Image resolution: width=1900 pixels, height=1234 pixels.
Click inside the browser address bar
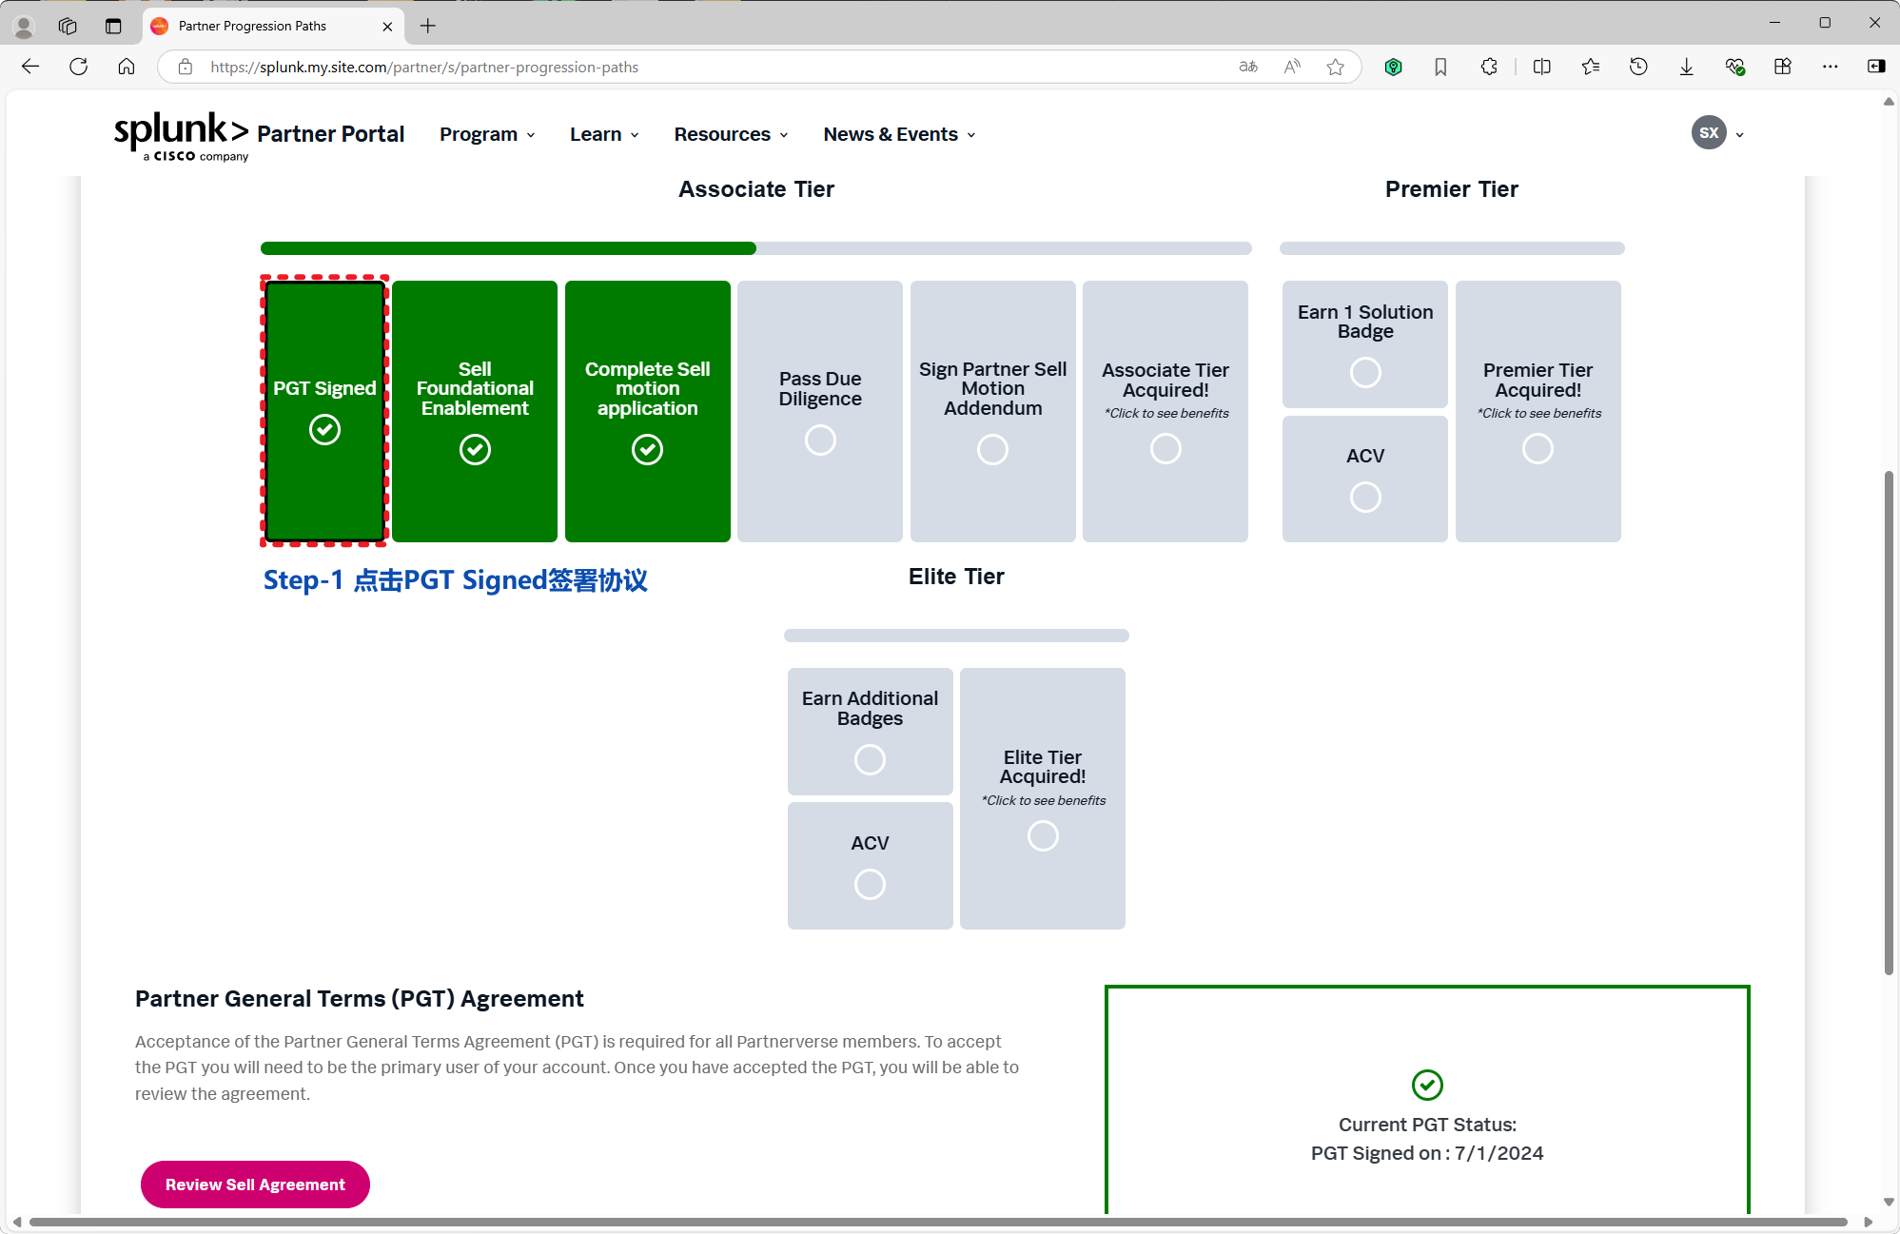[x=666, y=67]
